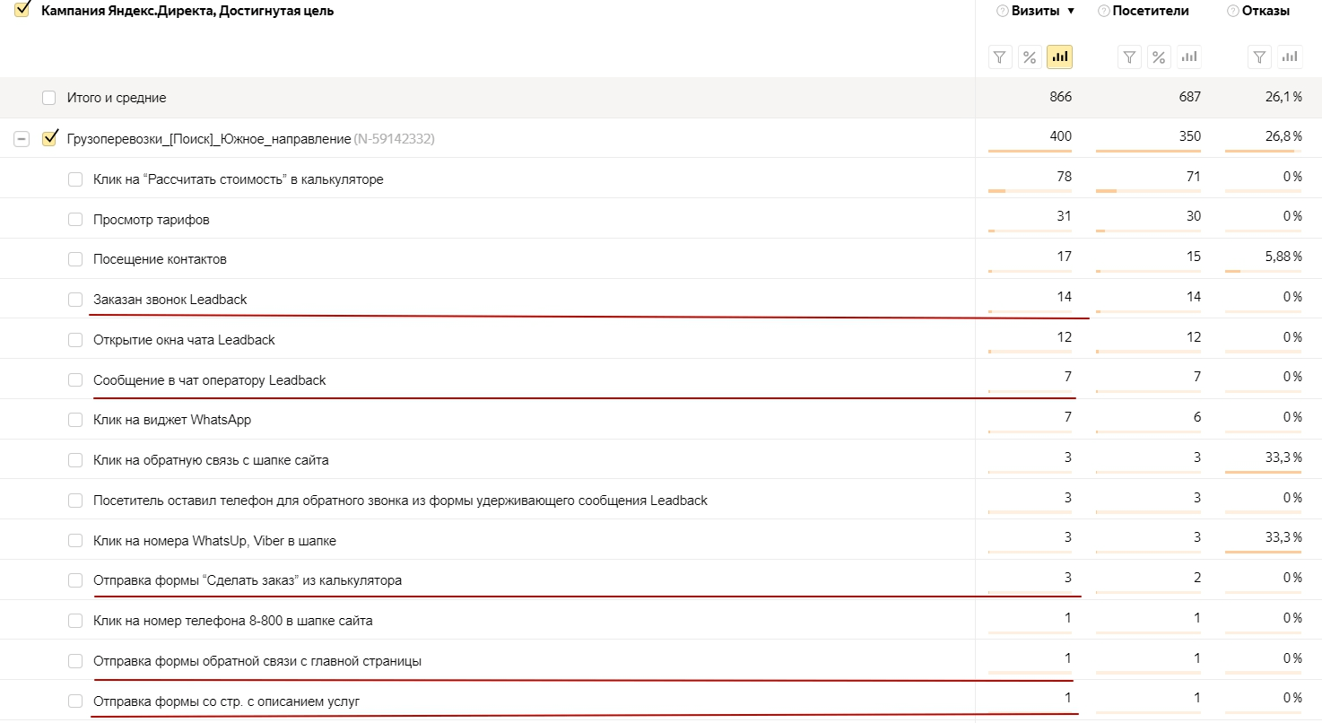The height and width of the screenshot is (723, 1322).
Task: Check the Заказан звонок Leadback checkbox
Action: click(75, 300)
